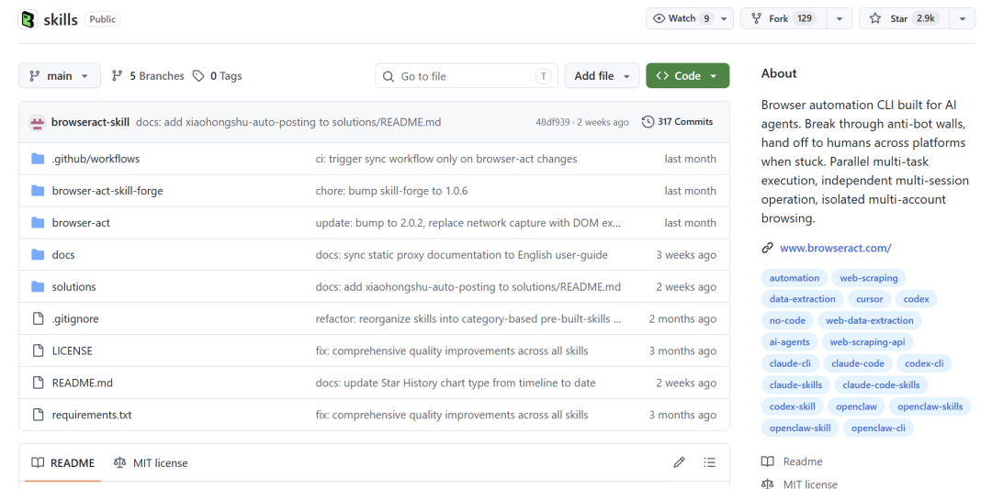Open the latest commit message in the header
The image size is (992, 489).
click(x=288, y=122)
